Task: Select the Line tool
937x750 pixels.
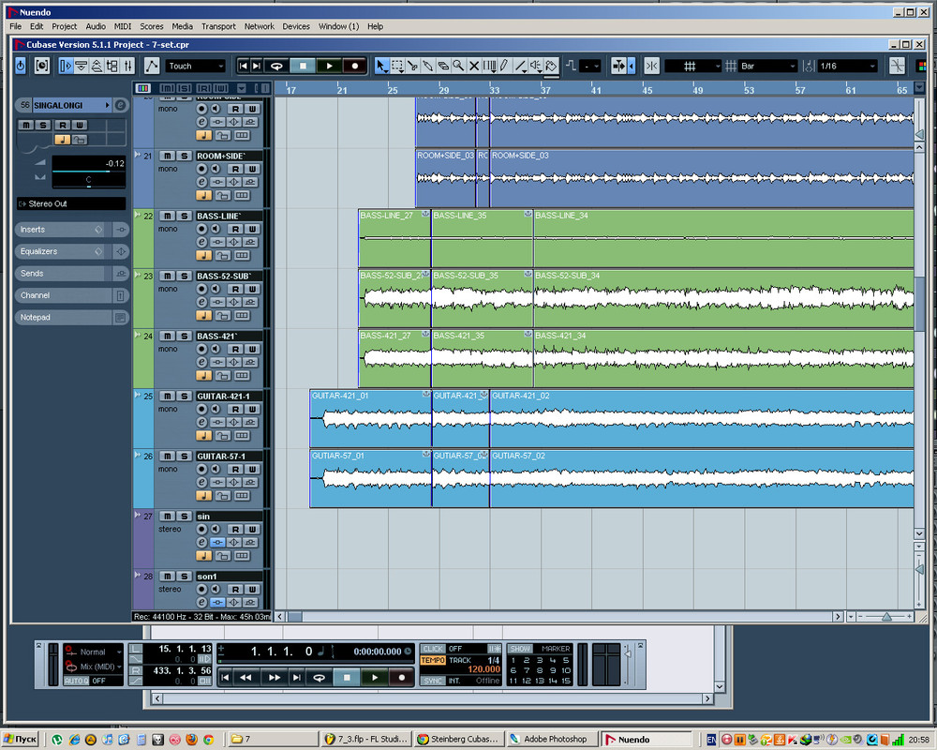Action: pyautogui.click(x=520, y=66)
